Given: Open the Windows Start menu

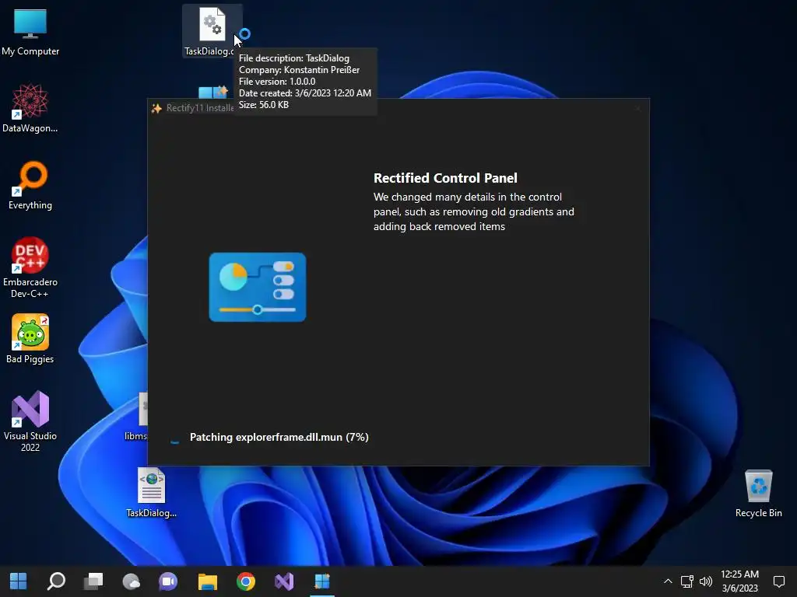Looking at the screenshot, I should [19, 581].
